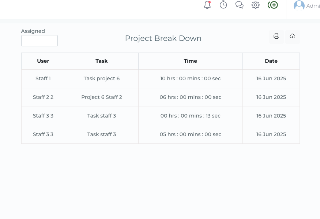This screenshot has width=320, height=219.
Task: Click the timer stopwatch icon
Action: click(x=223, y=5)
